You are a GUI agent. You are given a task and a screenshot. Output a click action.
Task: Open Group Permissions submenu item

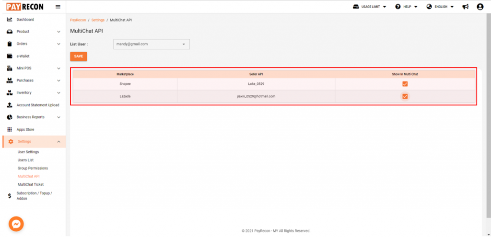pyautogui.click(x=33, y=168)
